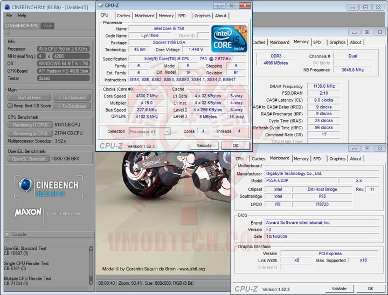This screenshot has width=388, height=295.
Task: Click Start all tests button
Action: tap(29, 97)
